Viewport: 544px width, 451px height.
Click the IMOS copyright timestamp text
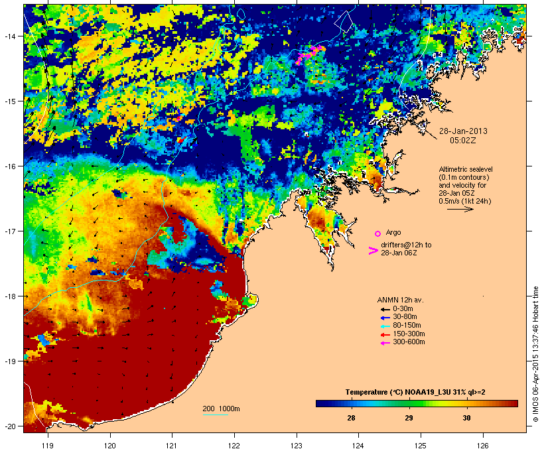[535, 354]
